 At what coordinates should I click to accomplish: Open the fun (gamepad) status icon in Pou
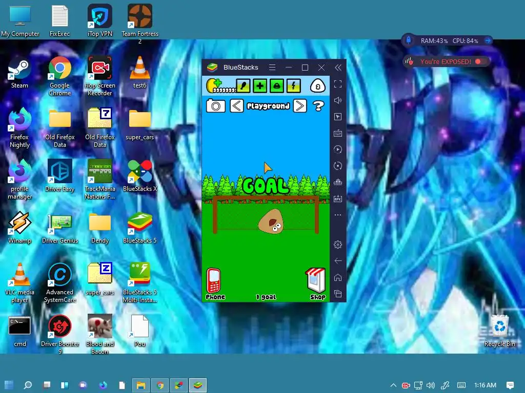point(276,86)
